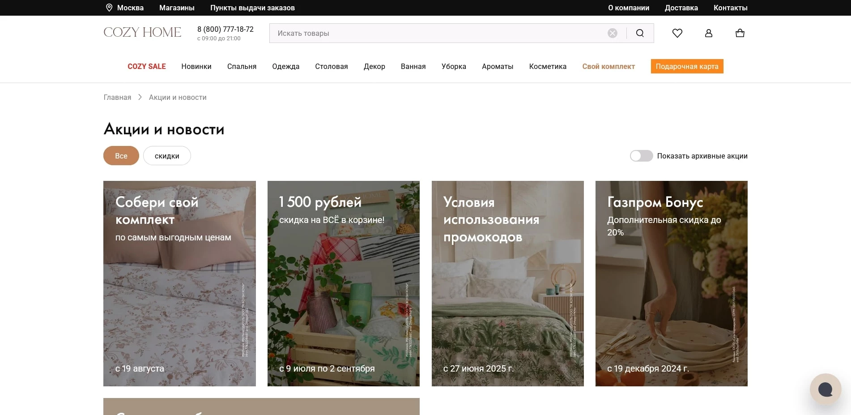Clear the search field with X icon

[x=613, y=33]
